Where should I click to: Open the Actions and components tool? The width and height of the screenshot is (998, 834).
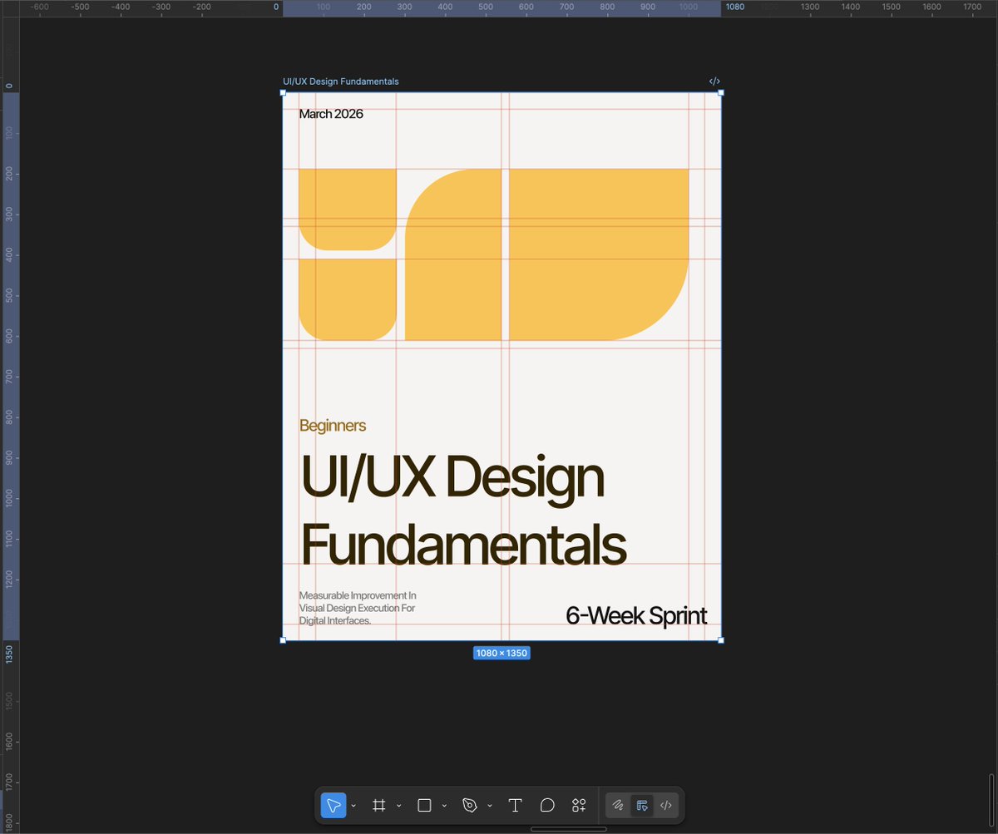[579, 805]
